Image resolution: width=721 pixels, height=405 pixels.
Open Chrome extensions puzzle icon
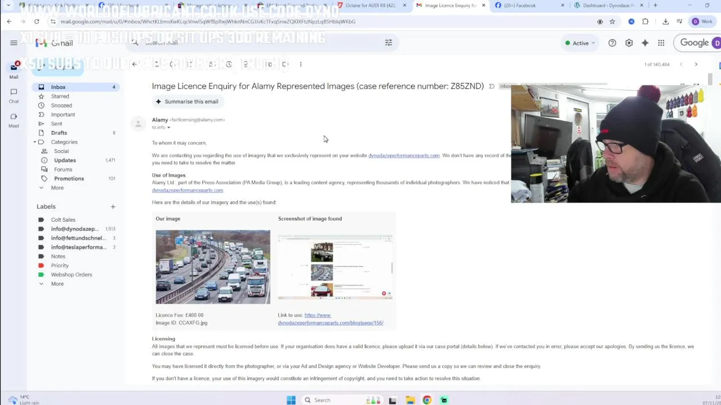point(646,21)
